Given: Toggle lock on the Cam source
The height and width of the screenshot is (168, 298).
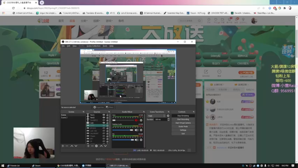Looking at the screenshot, I should (107, 123).
